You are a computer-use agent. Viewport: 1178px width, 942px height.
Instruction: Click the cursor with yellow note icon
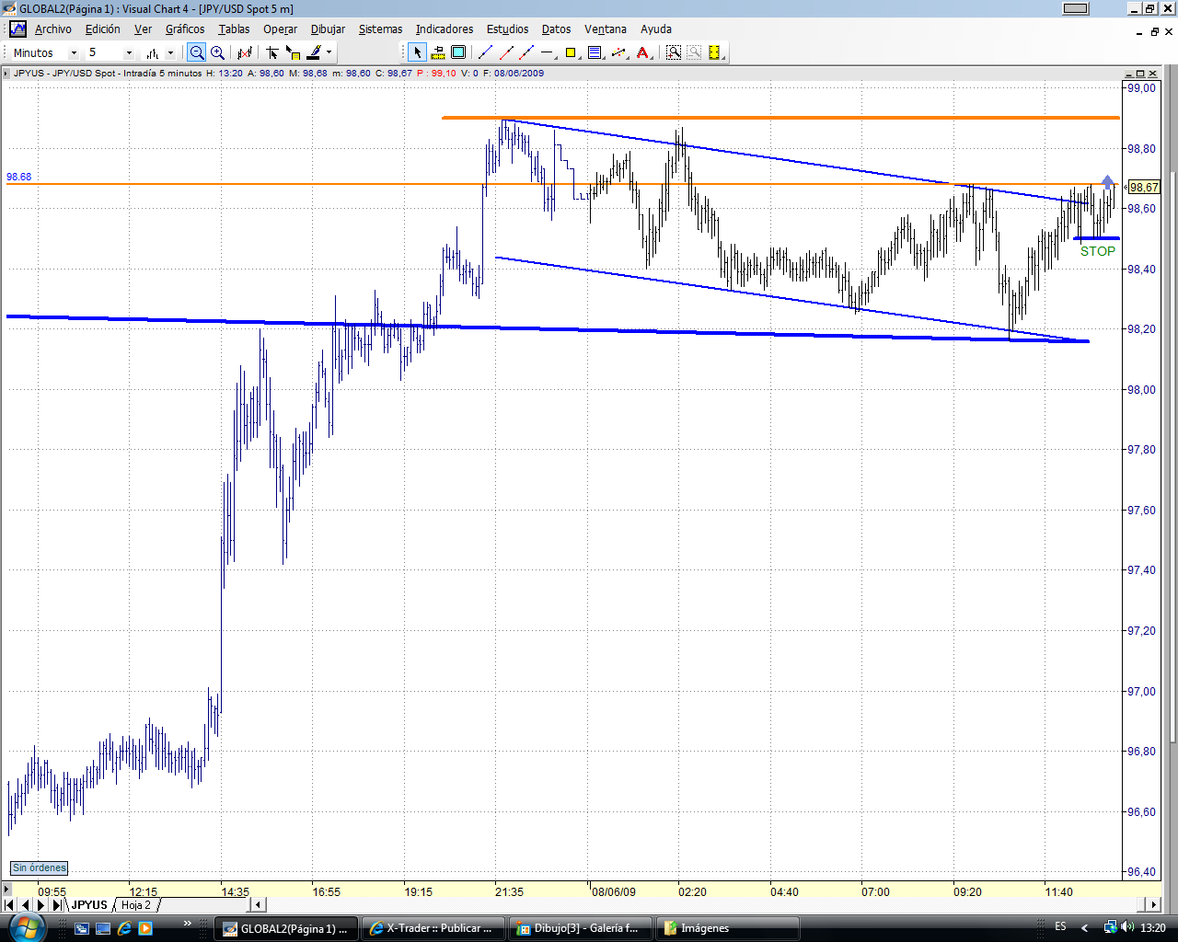(x=294, y=52)
